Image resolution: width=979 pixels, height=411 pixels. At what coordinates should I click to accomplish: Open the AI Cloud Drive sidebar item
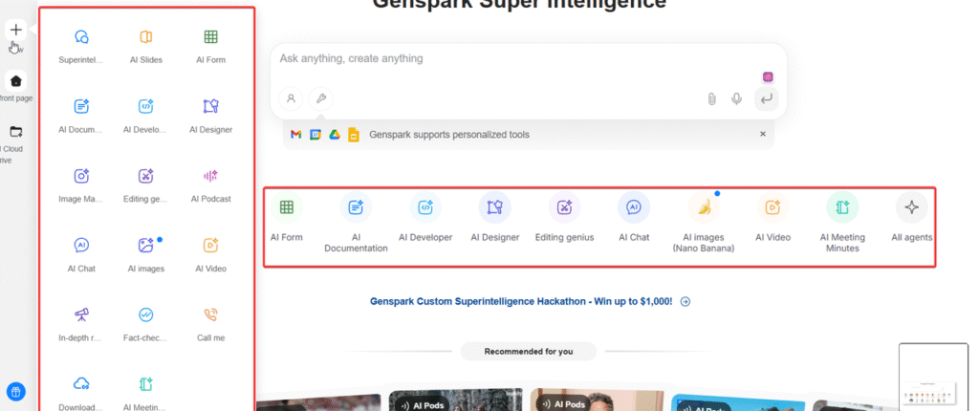tap(16, 132)
